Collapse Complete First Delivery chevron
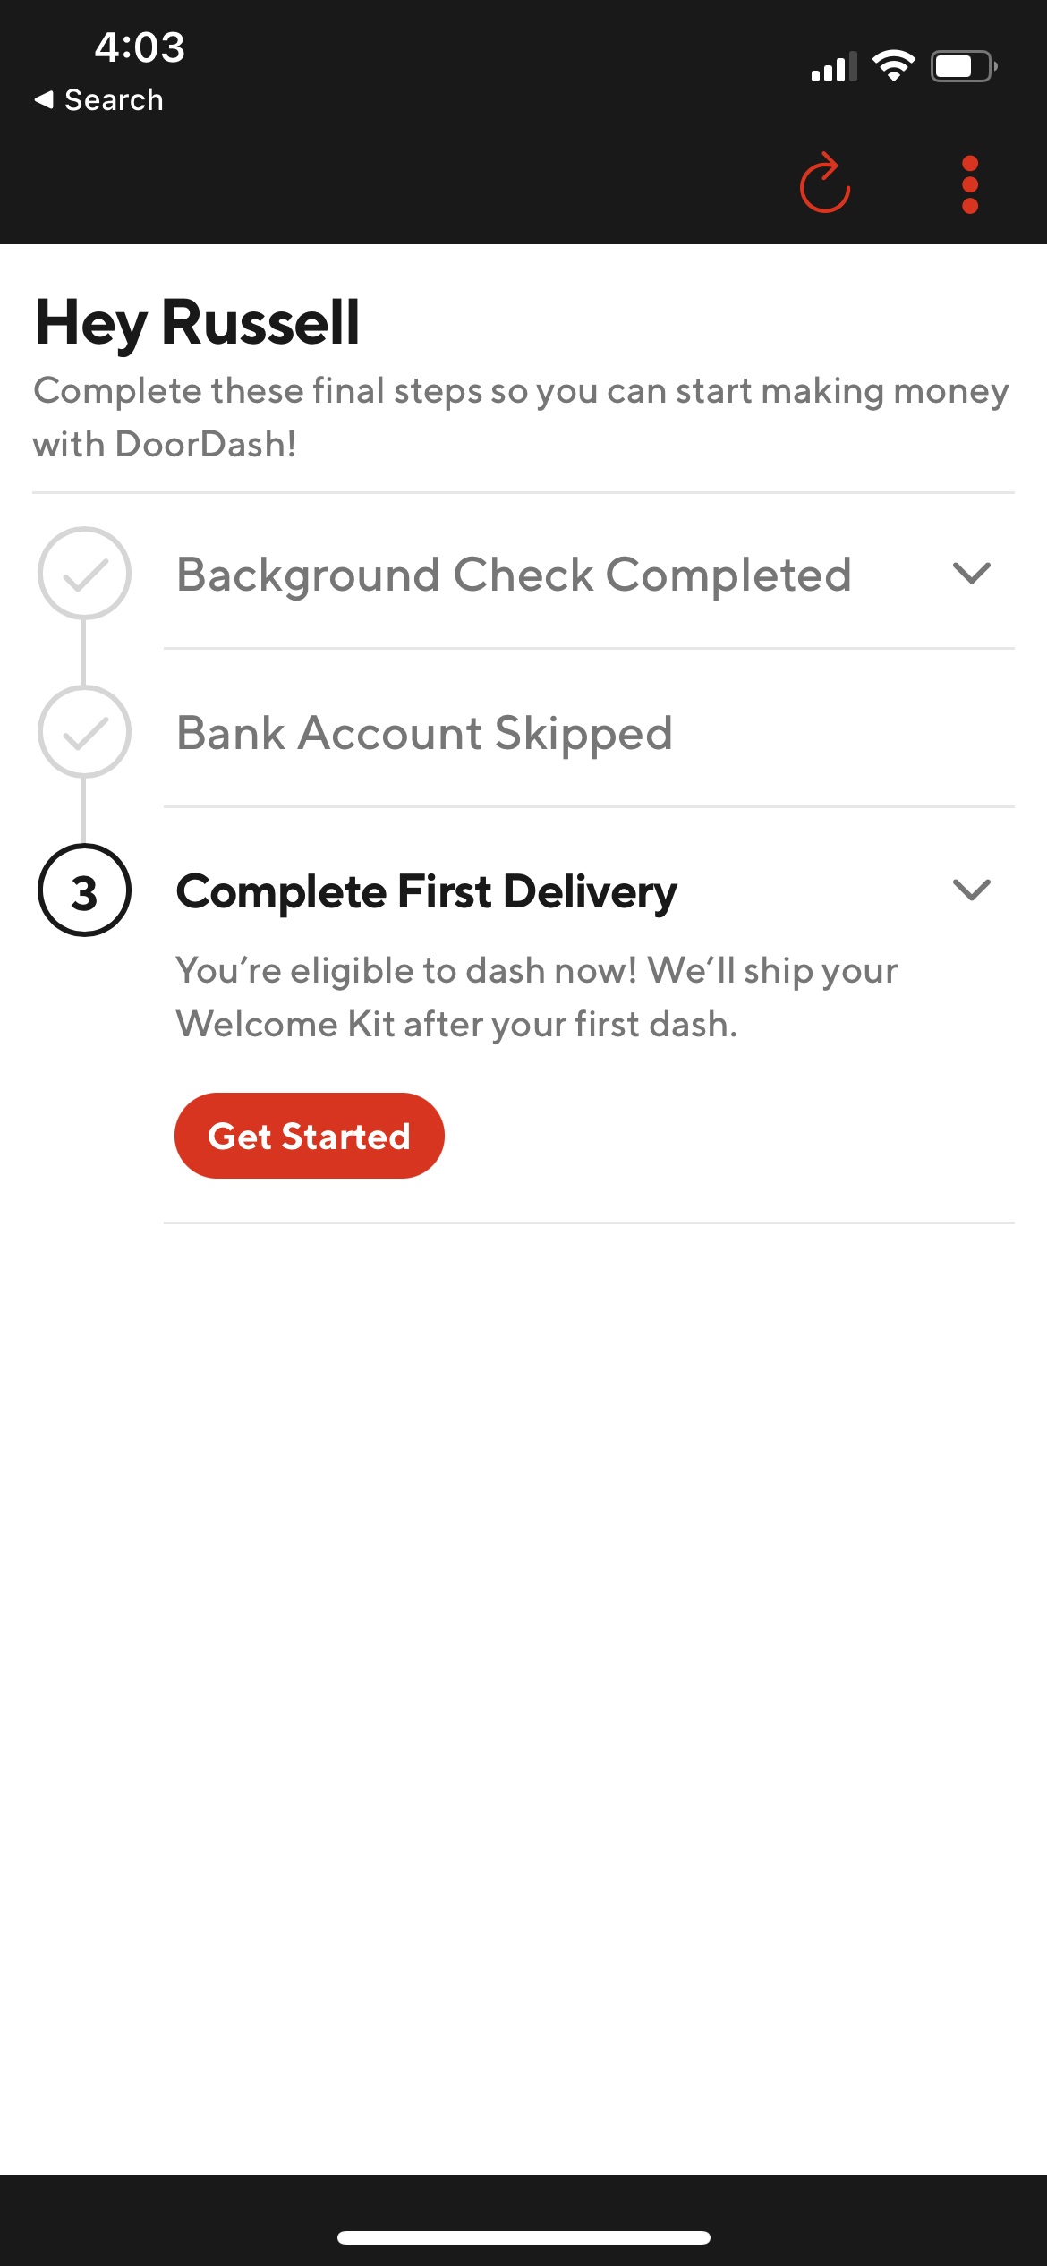Image resolution: width=1047 pixels, height=2266 pixels. (x=971, y=890)
